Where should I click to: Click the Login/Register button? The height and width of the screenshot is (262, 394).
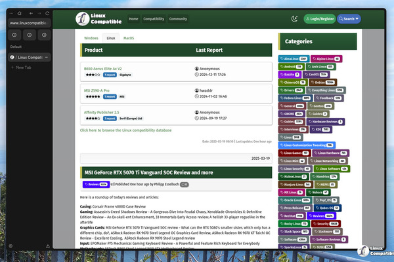point(320,19)
